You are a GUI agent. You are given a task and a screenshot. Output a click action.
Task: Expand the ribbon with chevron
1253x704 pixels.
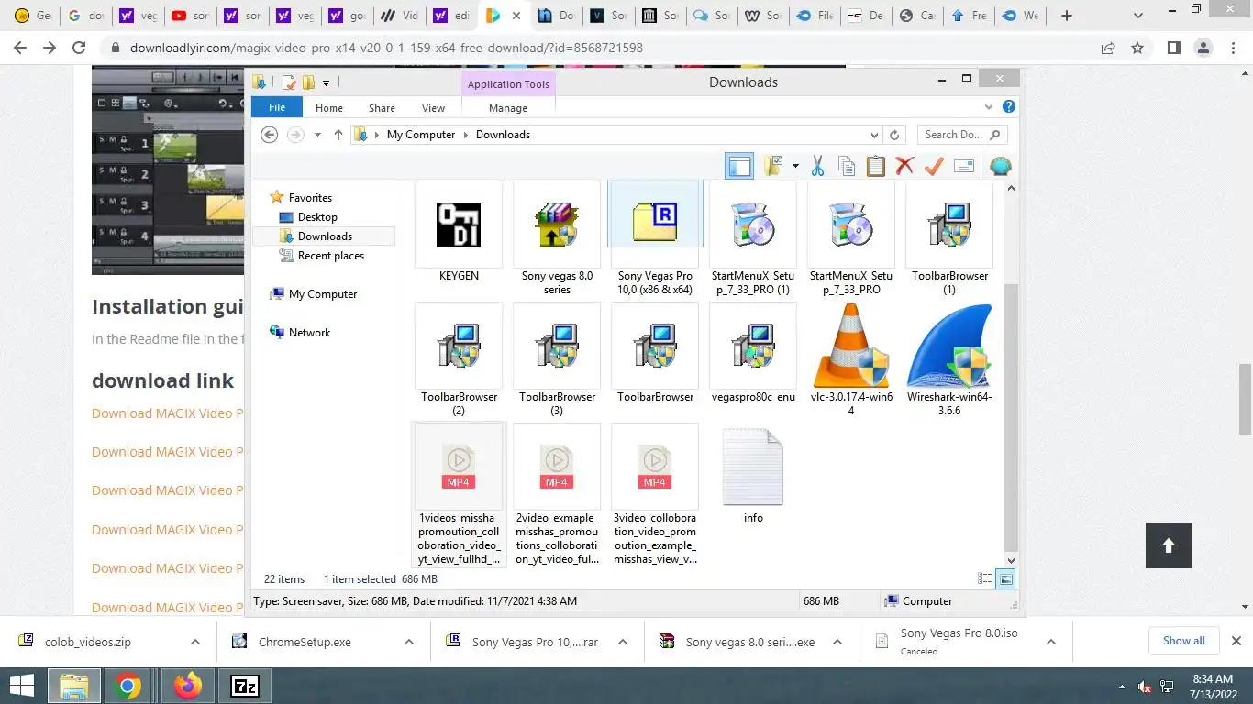[989, 107]
